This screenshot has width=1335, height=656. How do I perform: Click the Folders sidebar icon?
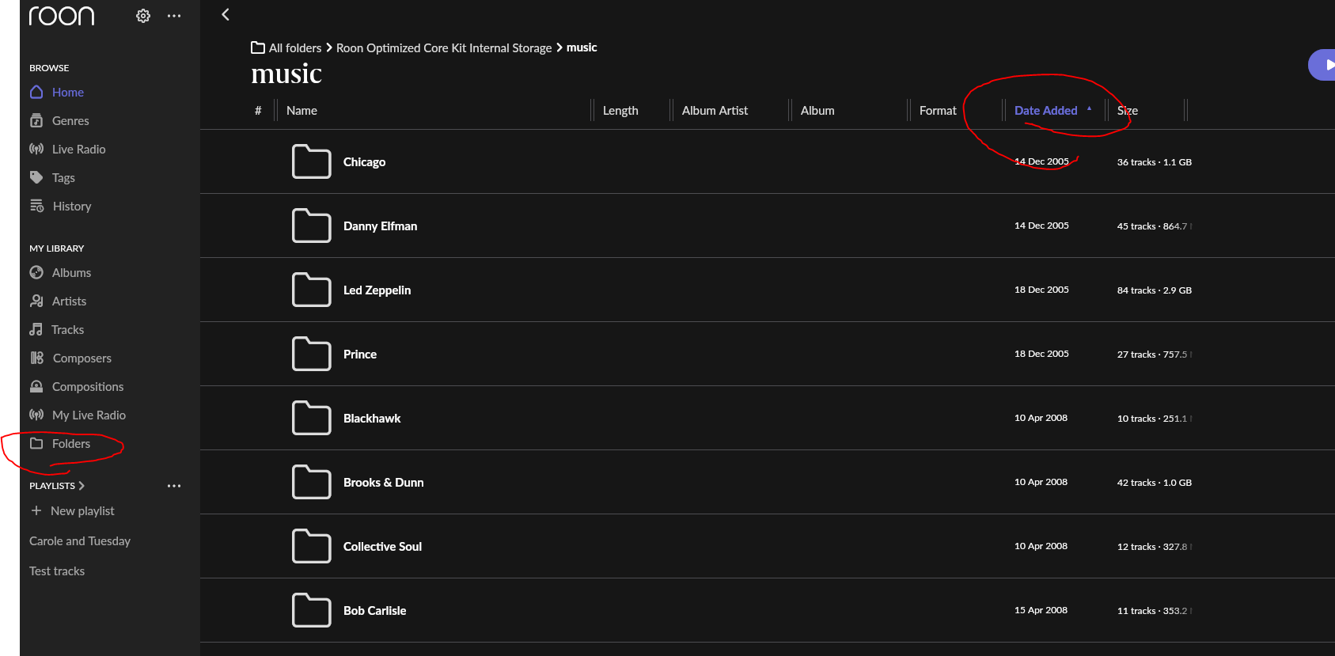36,443
